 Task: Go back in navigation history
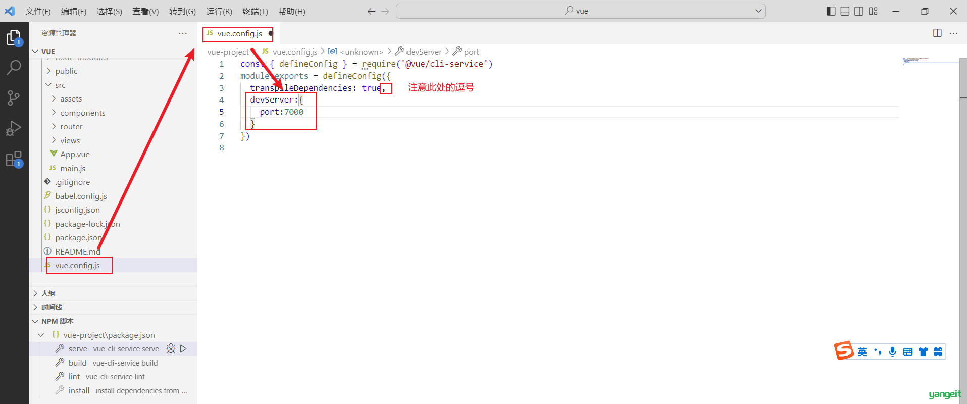371,11
